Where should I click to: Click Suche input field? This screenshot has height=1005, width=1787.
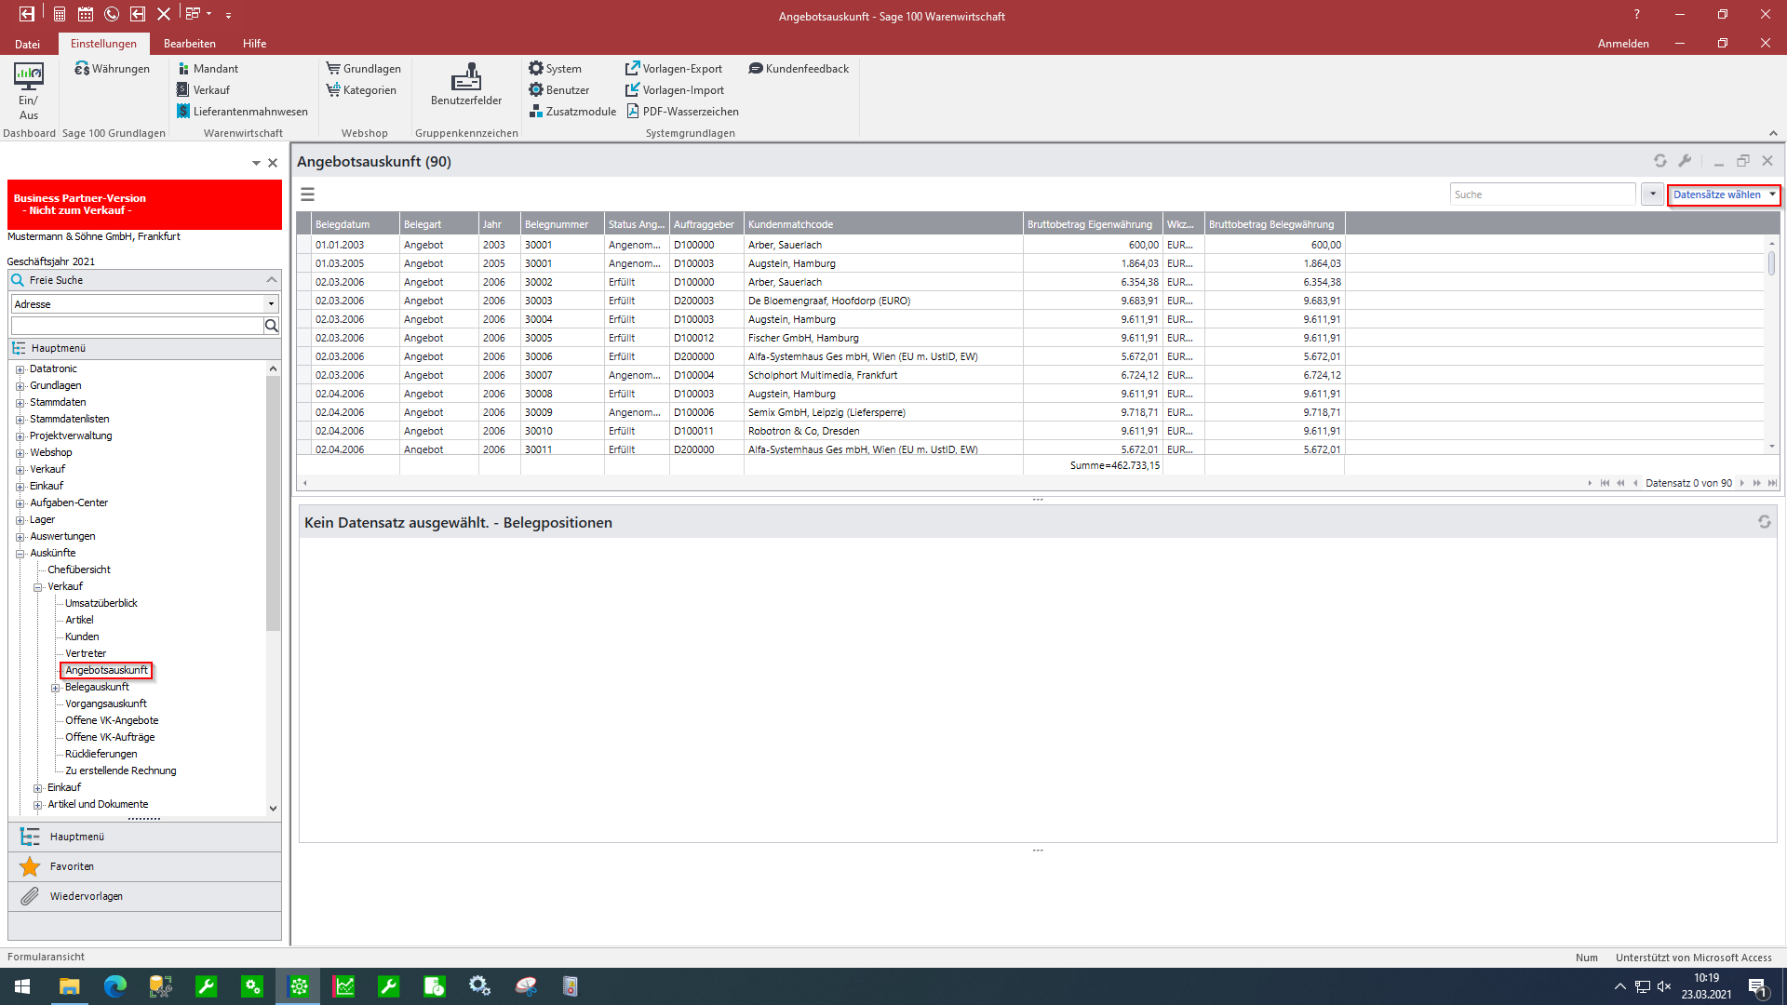(1542, 194)
